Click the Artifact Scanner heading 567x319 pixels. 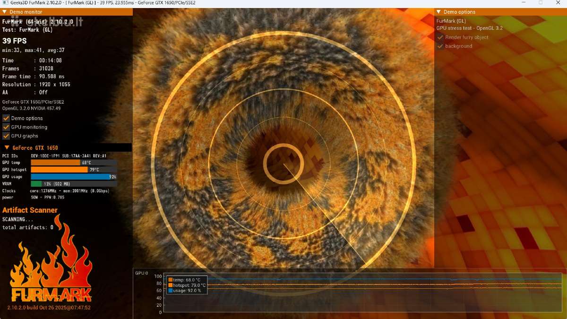[x=30, y=210]
